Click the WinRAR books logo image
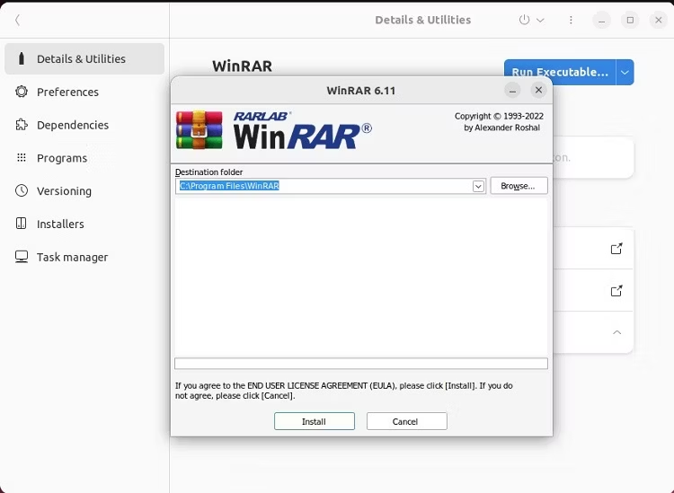The image size is (674, 493). pos(199,129)
